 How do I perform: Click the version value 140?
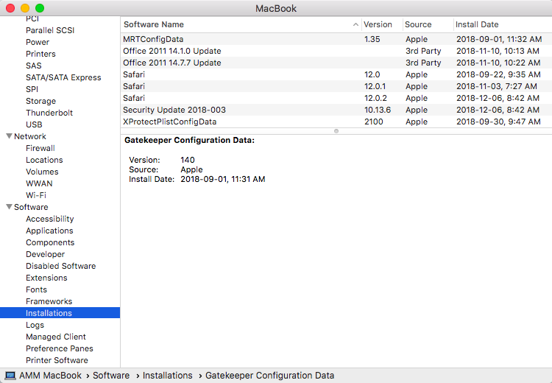click(188, 160)
